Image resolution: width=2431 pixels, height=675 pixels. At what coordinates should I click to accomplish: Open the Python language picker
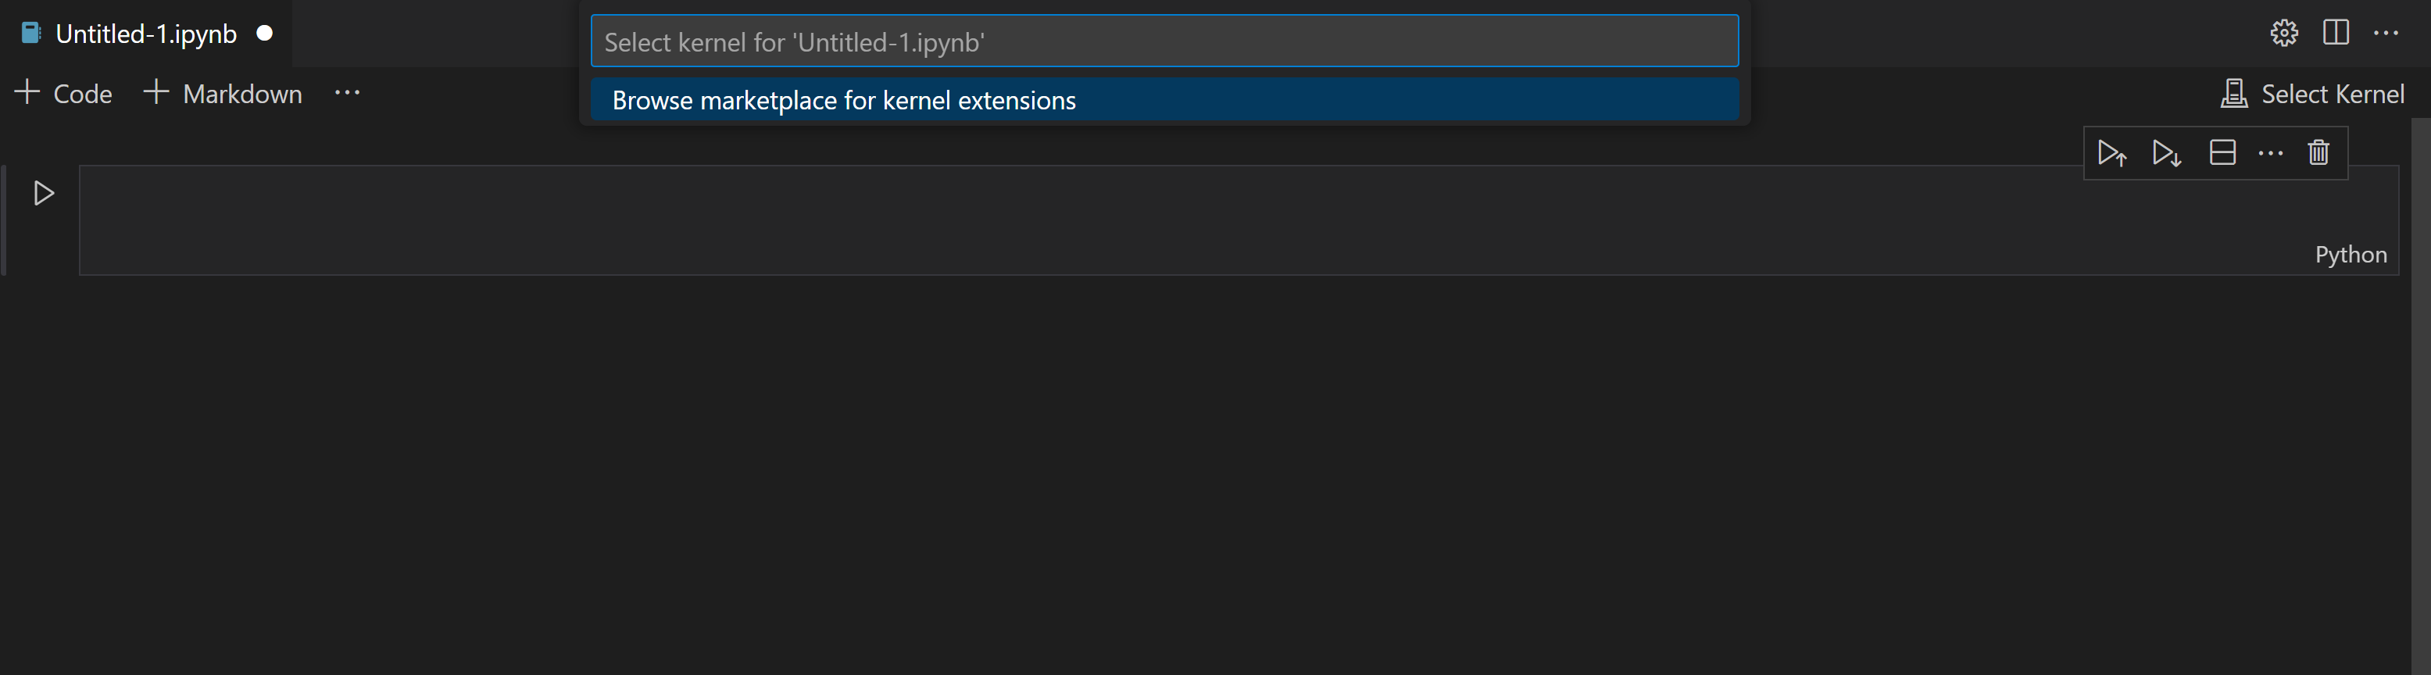tap(2351, 254)
